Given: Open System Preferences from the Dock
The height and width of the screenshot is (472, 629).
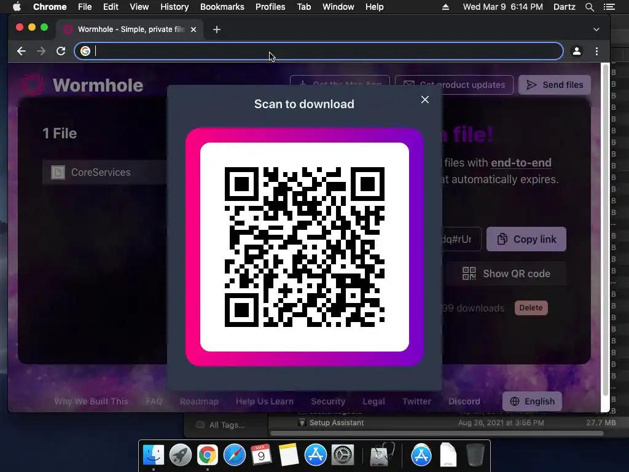Looking at the screenshot, I should click(342, 455).
